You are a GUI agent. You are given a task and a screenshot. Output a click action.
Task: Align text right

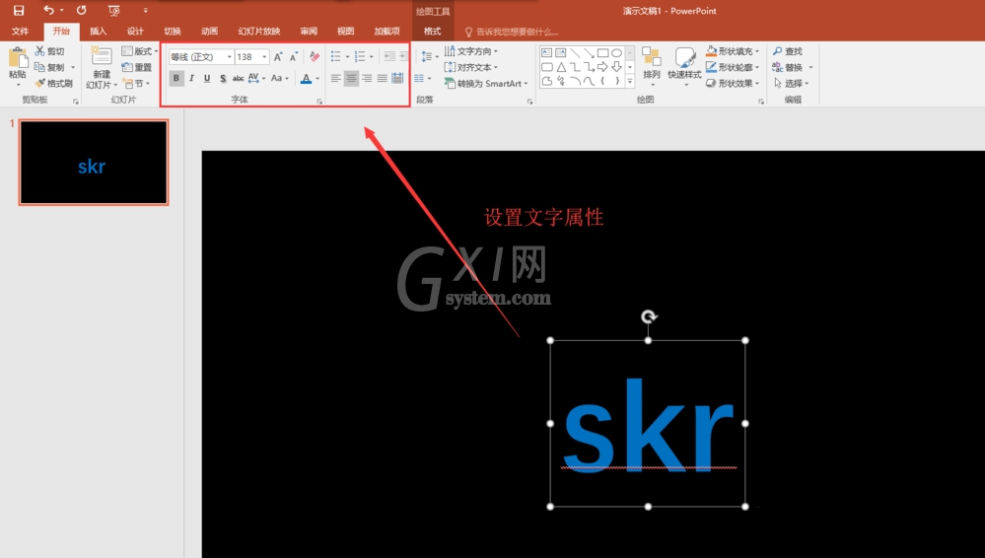point(366,79)
